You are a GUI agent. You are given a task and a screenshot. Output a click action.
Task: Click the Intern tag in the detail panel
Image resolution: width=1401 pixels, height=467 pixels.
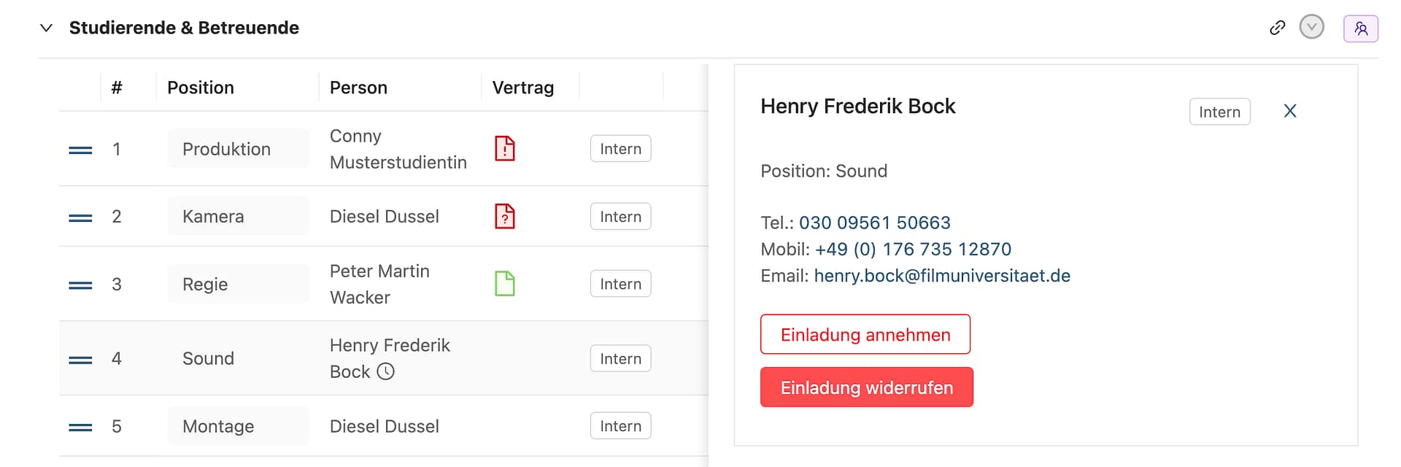1219,112
